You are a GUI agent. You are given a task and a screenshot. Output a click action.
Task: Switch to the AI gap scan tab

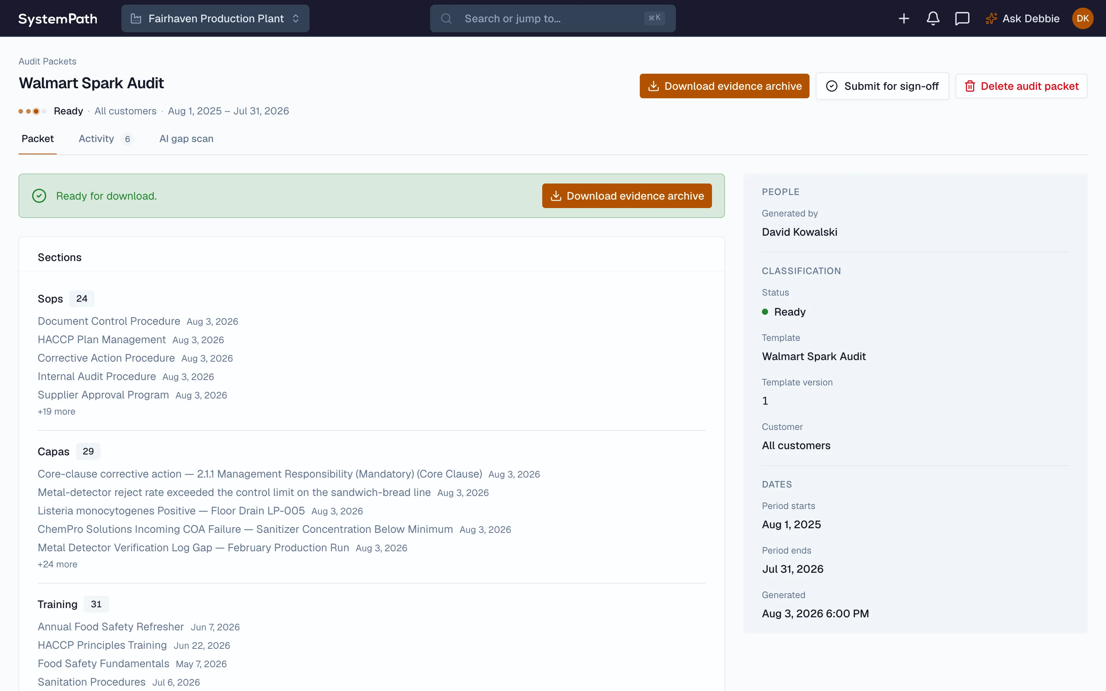pos(187,139)
